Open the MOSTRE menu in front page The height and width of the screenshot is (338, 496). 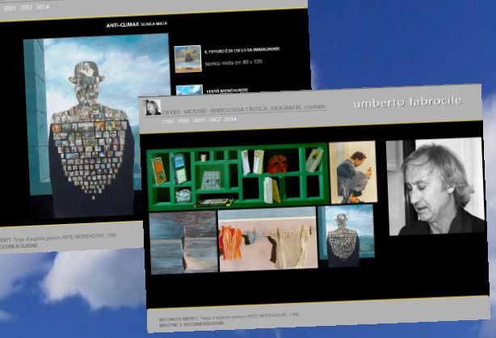tap(195, 111)
